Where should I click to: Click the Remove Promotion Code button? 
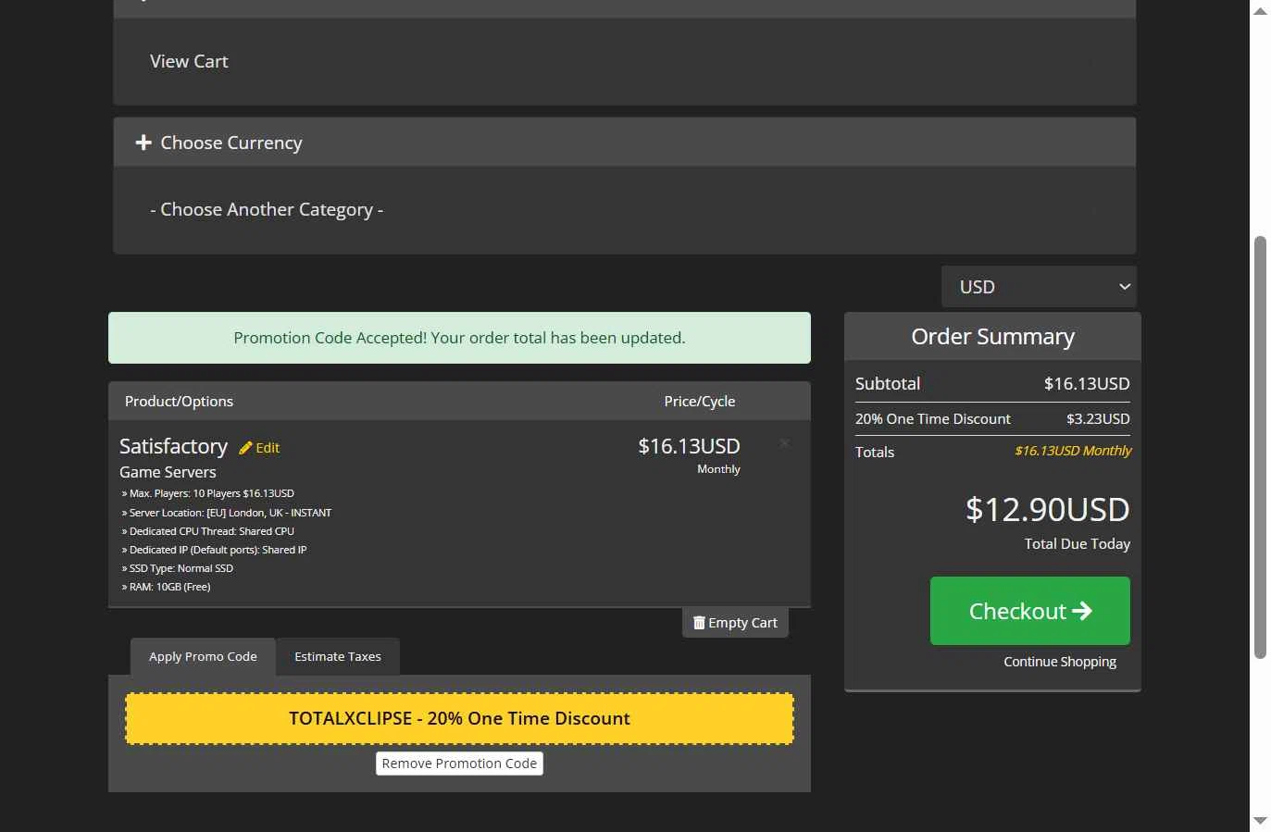point(459,764)
